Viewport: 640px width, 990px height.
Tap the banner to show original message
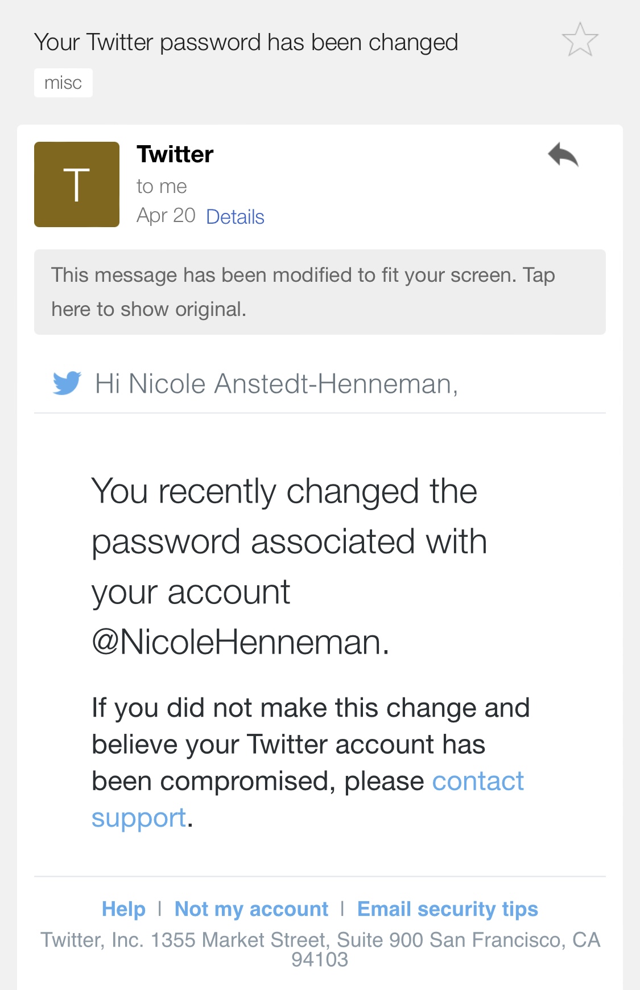tap(320, 292)
